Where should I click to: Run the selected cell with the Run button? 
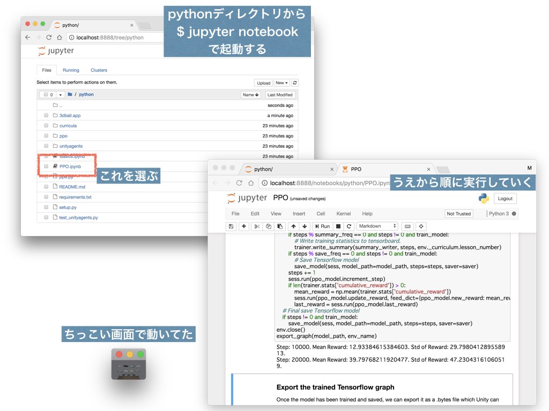(322, 226)
